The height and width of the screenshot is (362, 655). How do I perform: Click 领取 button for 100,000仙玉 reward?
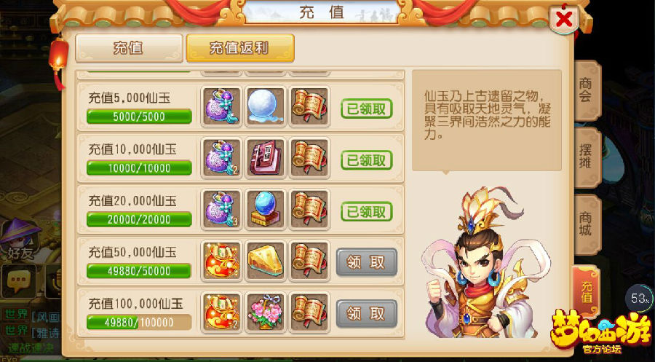[x=366, y=313]
